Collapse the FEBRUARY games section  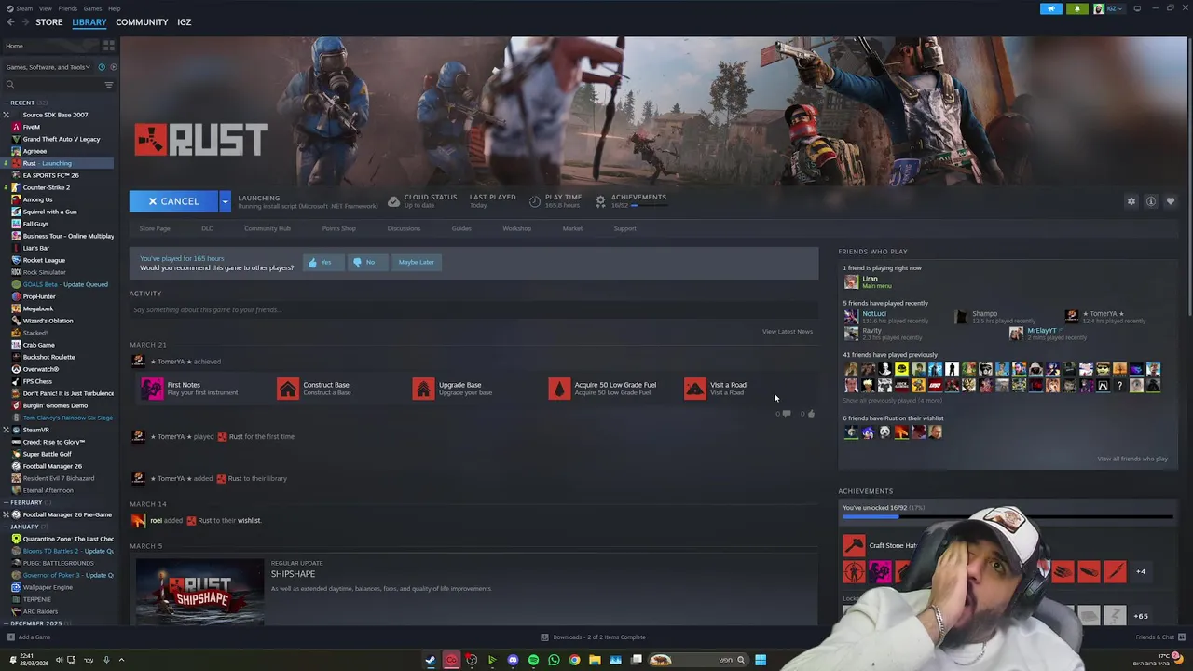coord(6,502)
